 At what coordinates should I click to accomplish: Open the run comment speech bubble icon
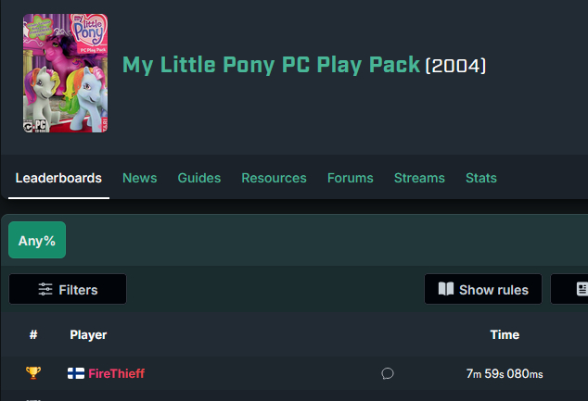click(x=388, y=373)
